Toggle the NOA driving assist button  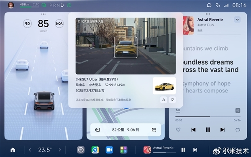point(59,23)
